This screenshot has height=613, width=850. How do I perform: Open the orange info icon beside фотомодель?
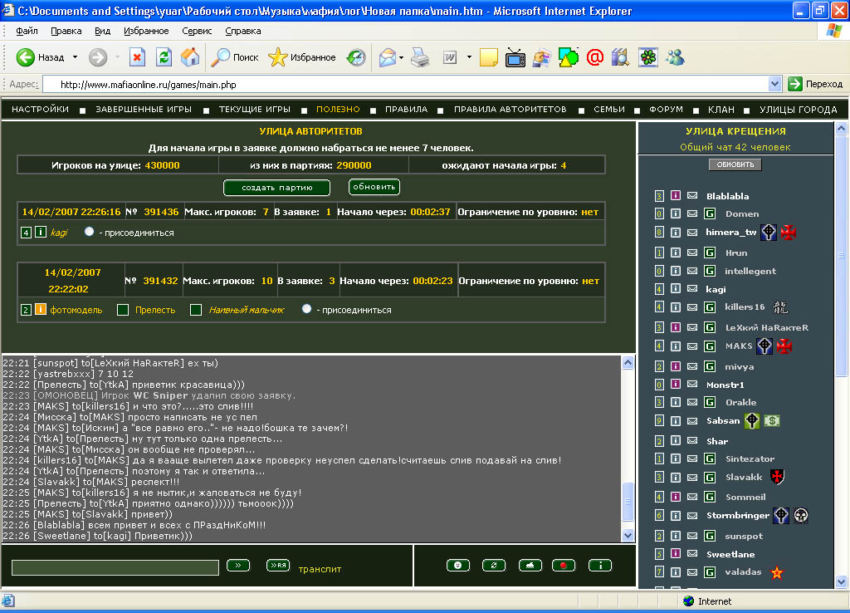41,309
